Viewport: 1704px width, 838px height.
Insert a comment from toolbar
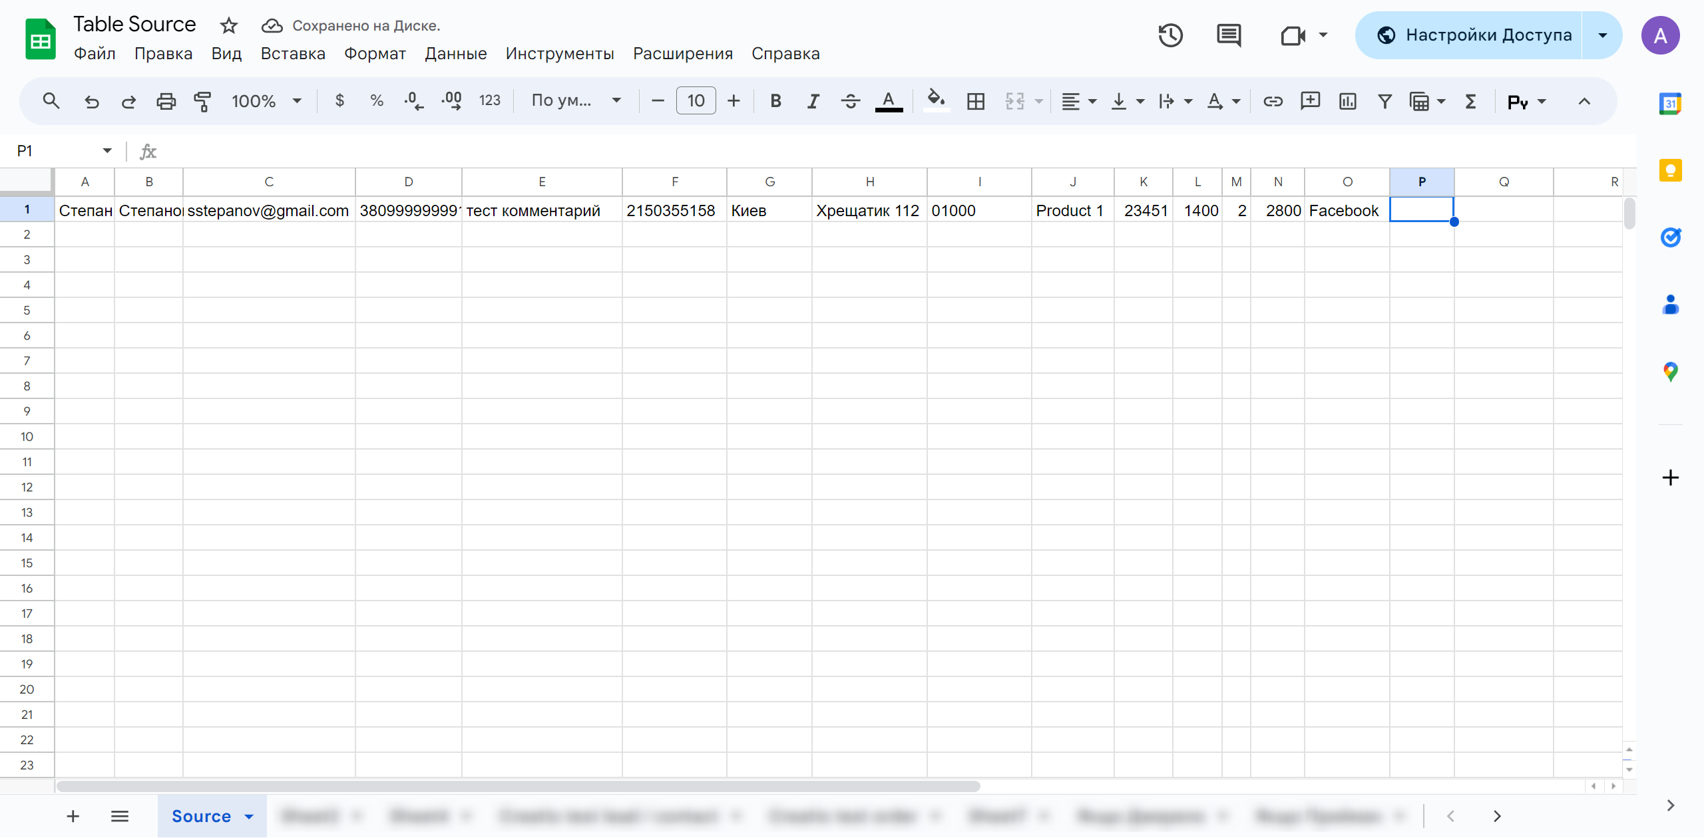tap(1310, 101)
